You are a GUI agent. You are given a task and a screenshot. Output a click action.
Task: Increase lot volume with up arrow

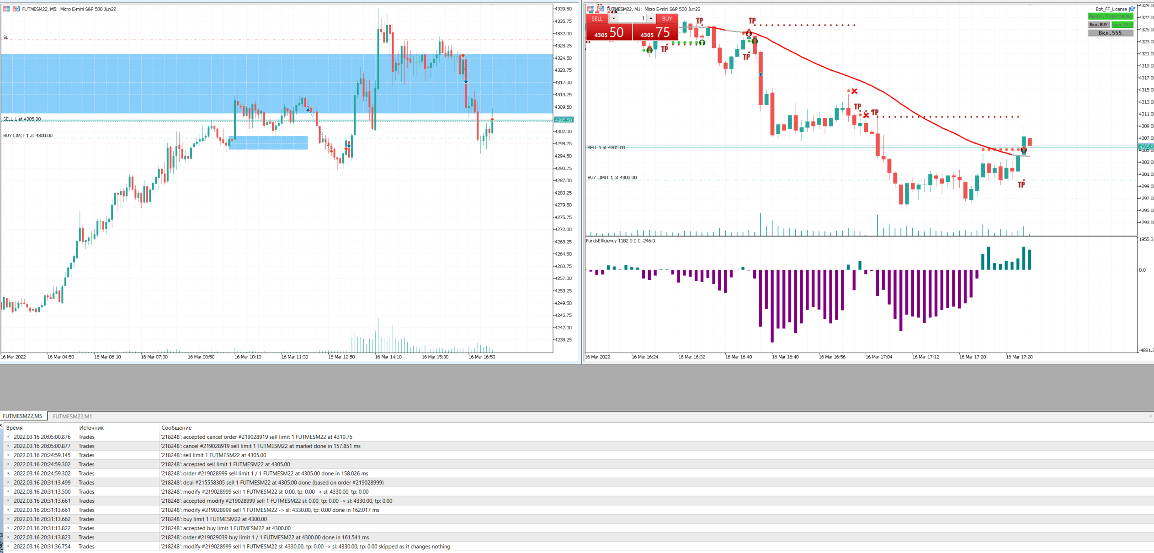point(651,19)
